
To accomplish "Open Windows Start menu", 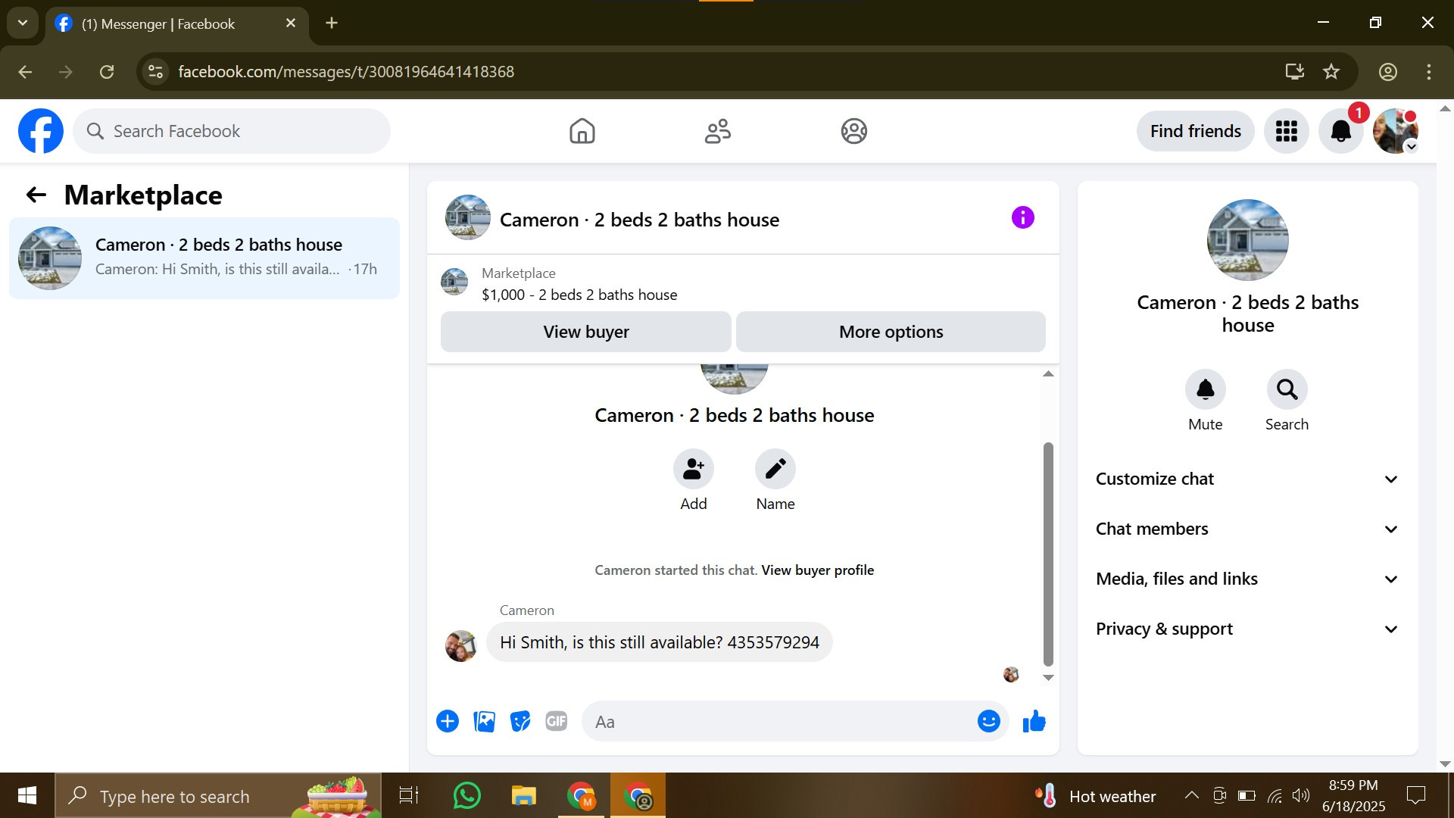I will coord(27,796).
